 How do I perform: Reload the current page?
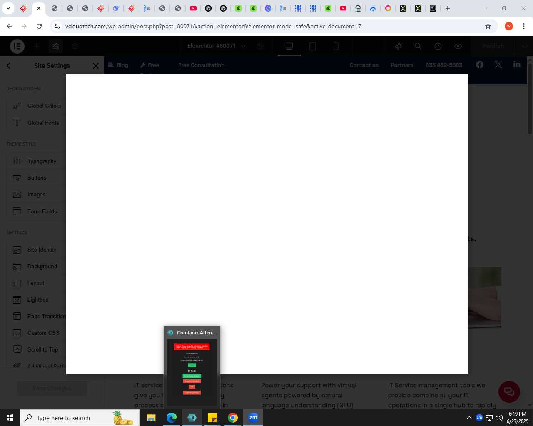[39, 26]
